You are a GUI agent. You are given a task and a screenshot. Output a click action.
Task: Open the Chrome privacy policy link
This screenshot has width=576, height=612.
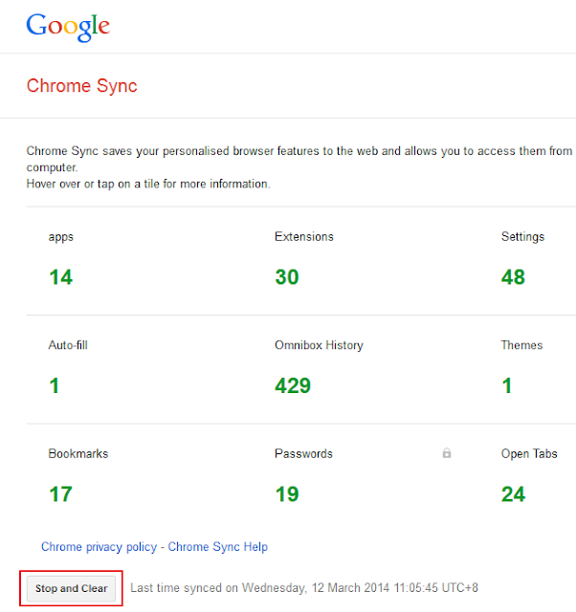(100, 547)
